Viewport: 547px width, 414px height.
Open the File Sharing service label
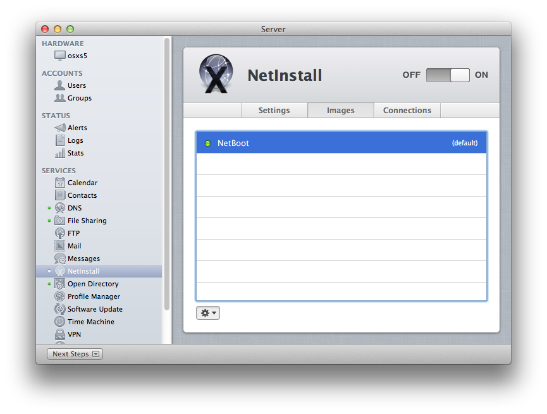point(87,221)
